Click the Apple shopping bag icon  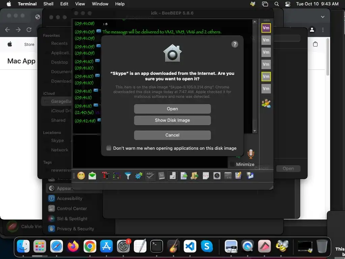tap(315, 44)
